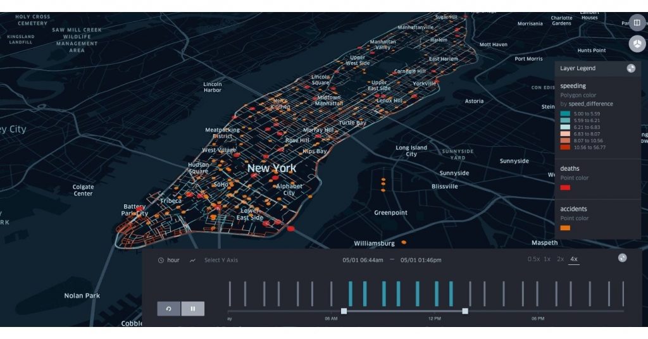The height and width of the screenshot is (339, 648).
Task: Click the 'West Village' map label
Action: coord(219,150)
